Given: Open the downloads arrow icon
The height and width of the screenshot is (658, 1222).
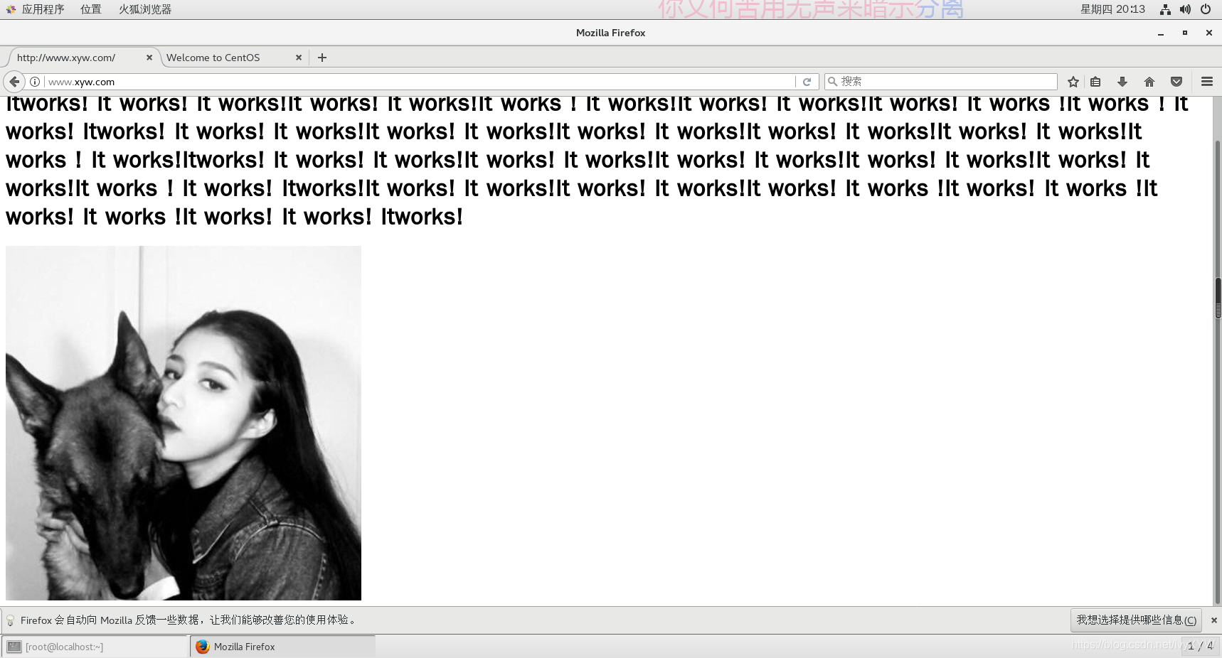Looking at the screenshot, I should pyautogui.click(x=1122, y=82).
